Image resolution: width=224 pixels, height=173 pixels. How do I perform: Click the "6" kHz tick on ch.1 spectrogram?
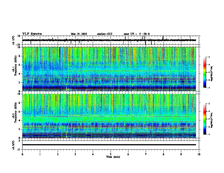[20, 65]
